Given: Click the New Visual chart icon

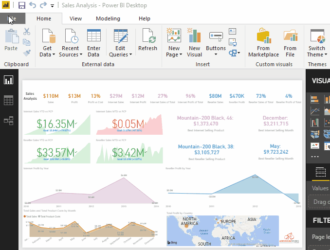Looking at the screenshot, I should point(194,36).
